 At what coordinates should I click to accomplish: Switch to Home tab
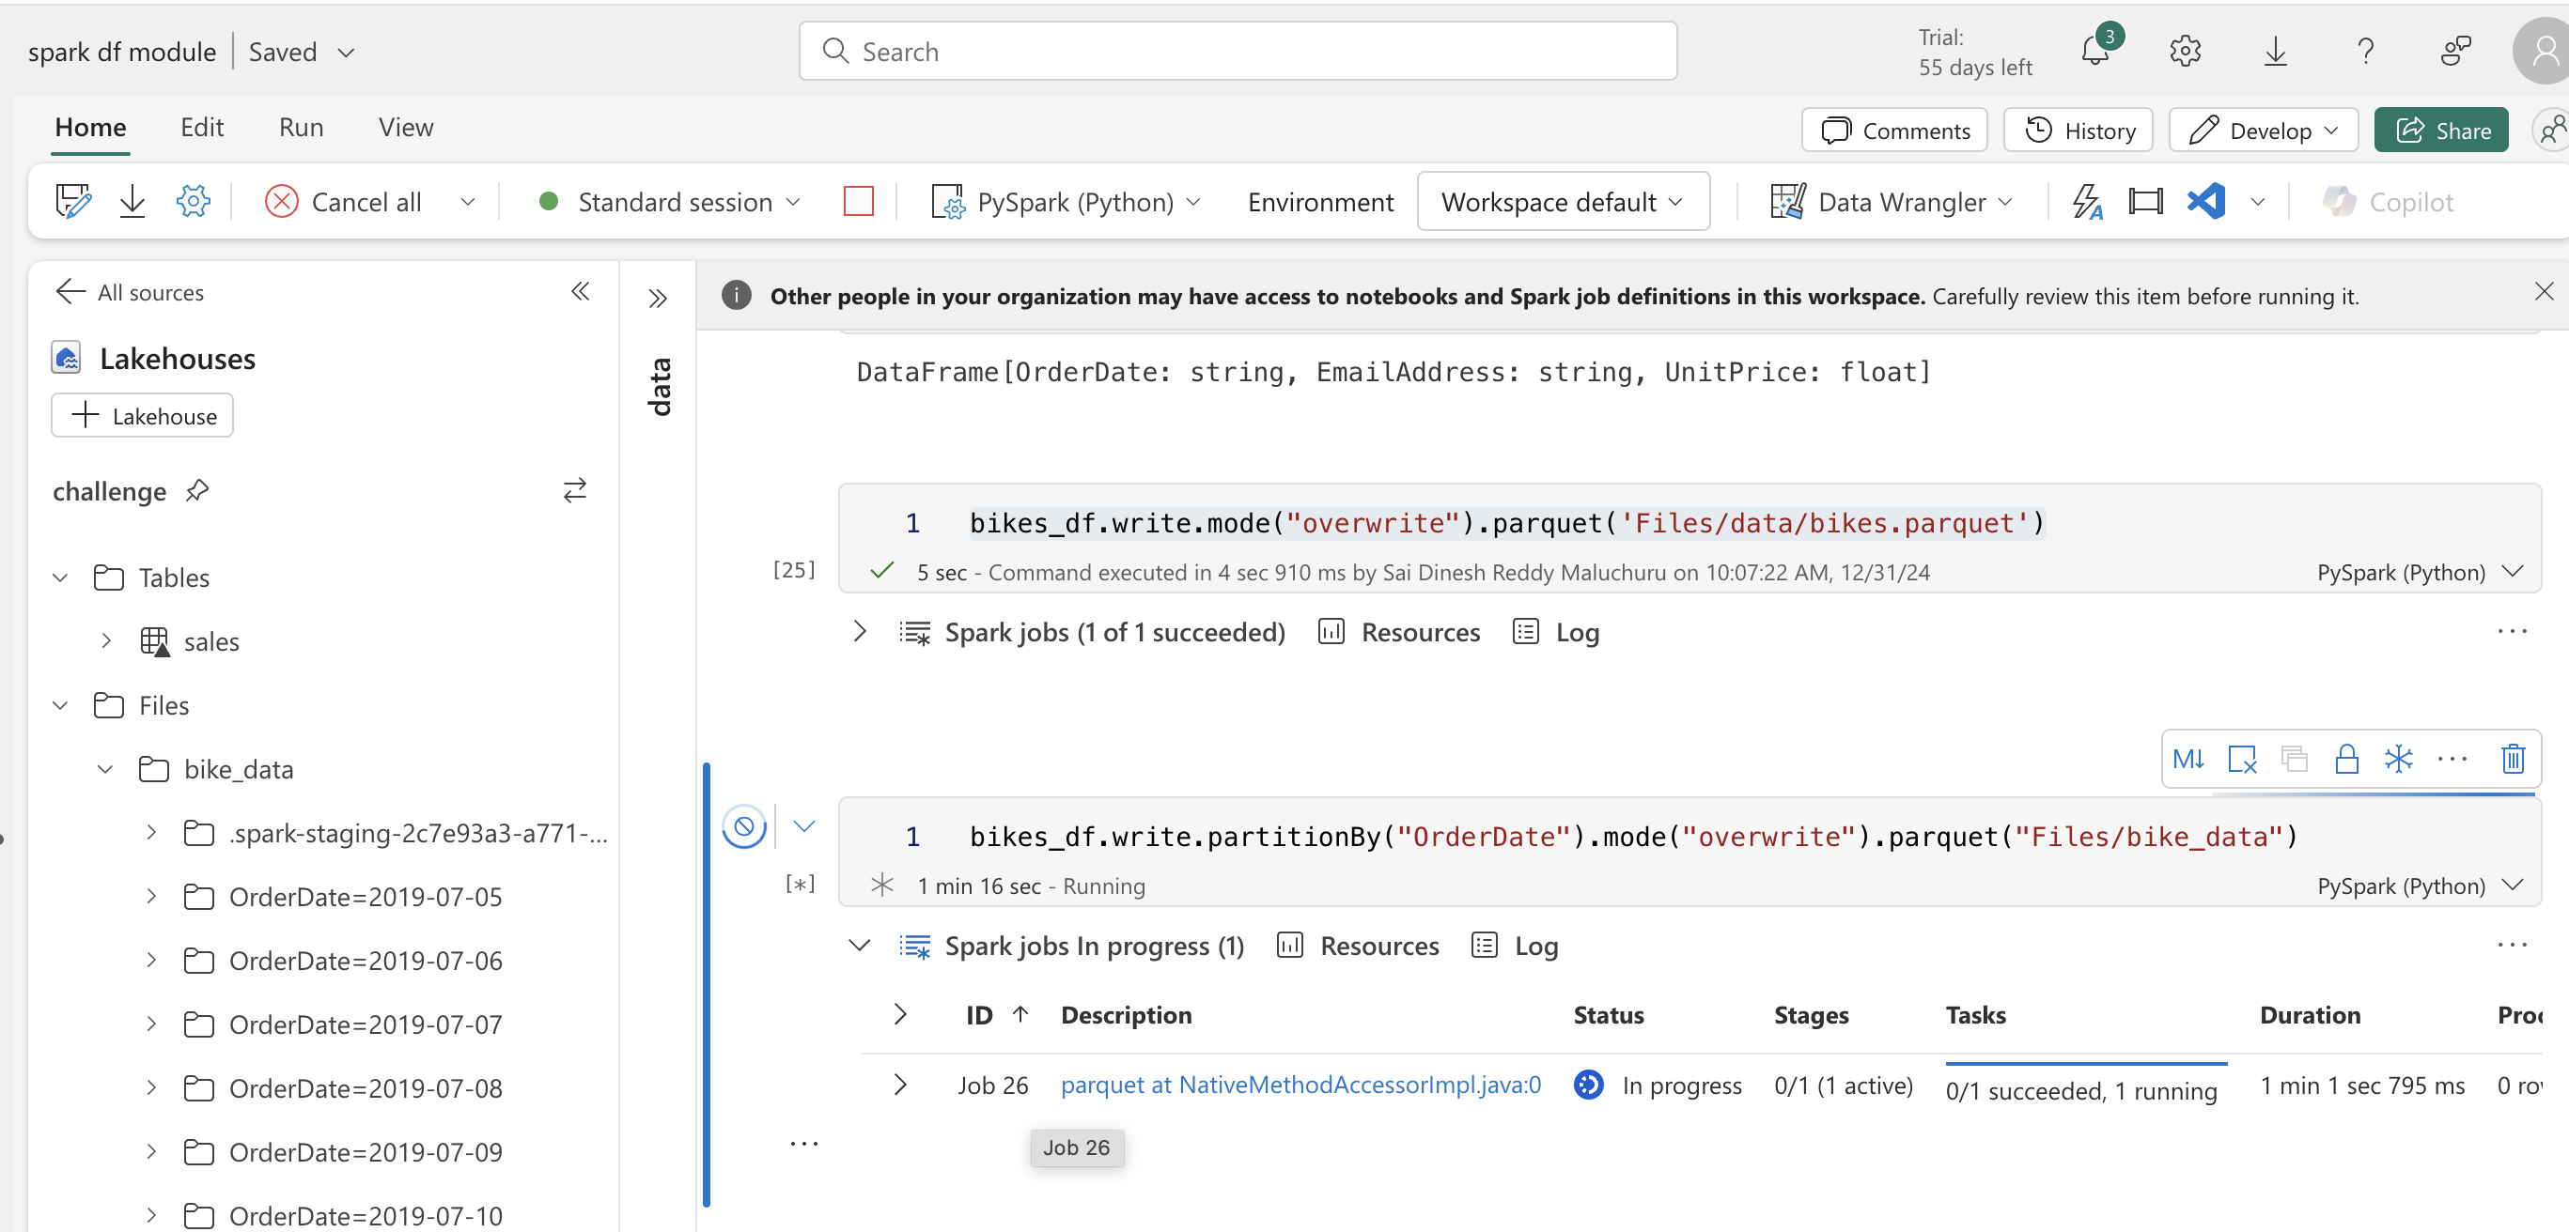91,128
